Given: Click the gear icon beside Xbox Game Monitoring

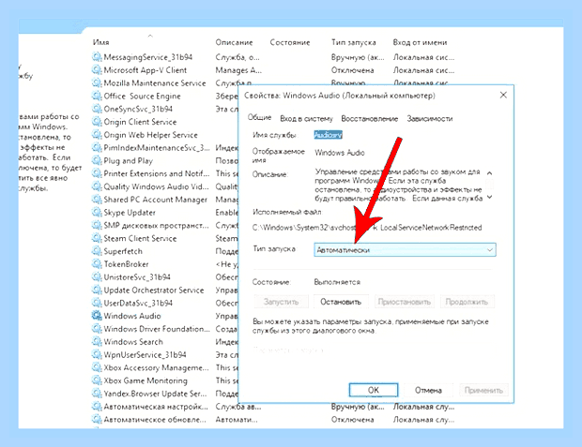Looking at the screenshot, I should coord(97,380).
